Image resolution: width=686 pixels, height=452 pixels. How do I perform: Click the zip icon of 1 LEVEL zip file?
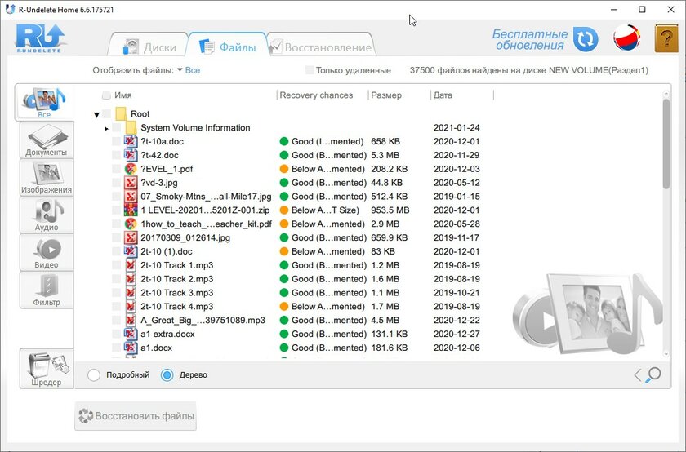131,210
